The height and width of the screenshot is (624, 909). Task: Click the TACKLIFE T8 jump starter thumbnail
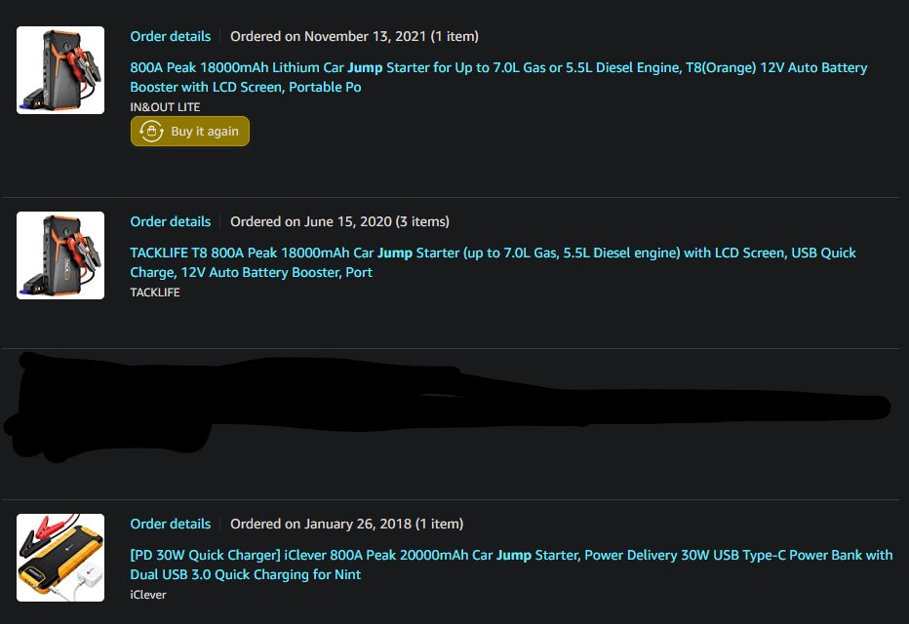coord(60,255)
